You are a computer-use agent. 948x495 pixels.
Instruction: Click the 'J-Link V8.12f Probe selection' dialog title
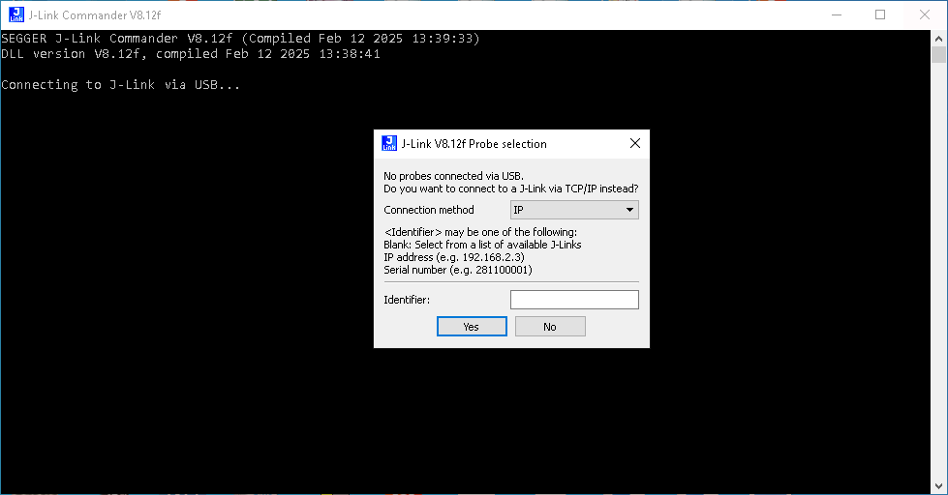pyautogui.click(x=474, y=144)
